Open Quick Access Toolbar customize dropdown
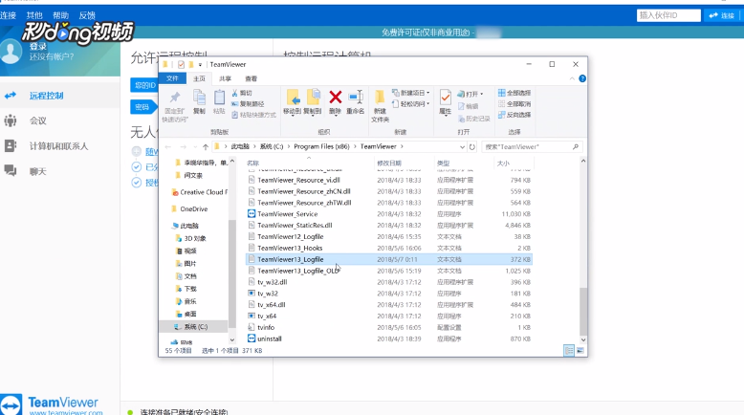 [x=200, y=64]
